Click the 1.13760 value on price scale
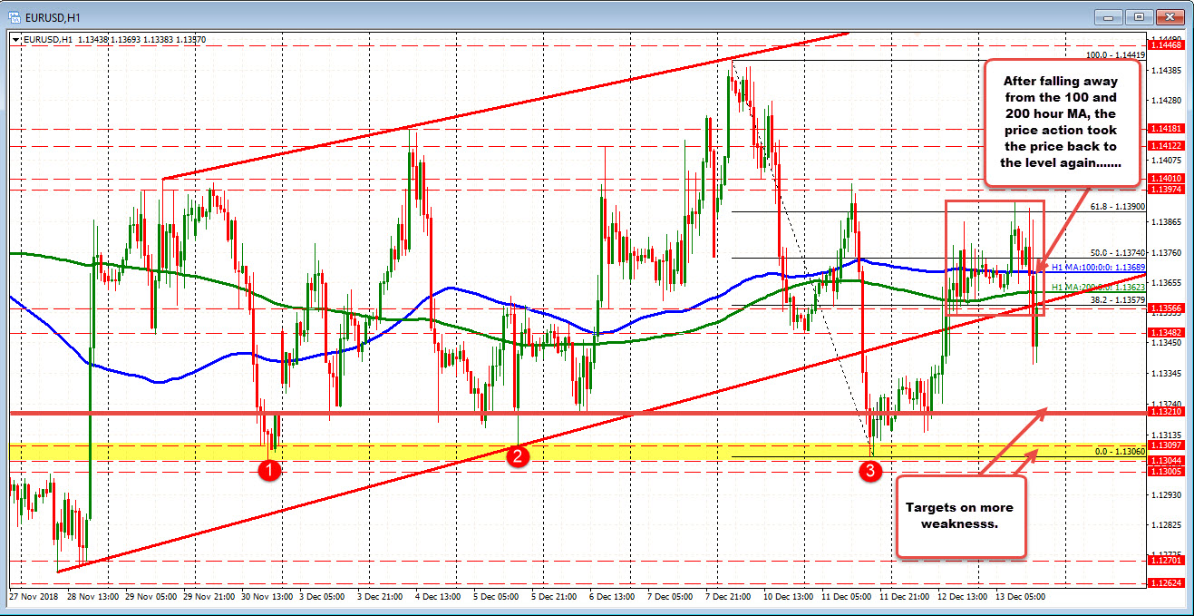Viewport: 1194px width, 616px height. 1165,252
